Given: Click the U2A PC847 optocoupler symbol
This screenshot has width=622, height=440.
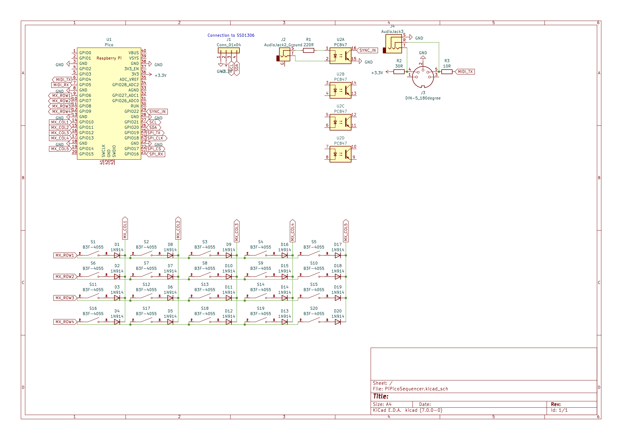Looking at the screenshot, I should [x=340, y=56].
